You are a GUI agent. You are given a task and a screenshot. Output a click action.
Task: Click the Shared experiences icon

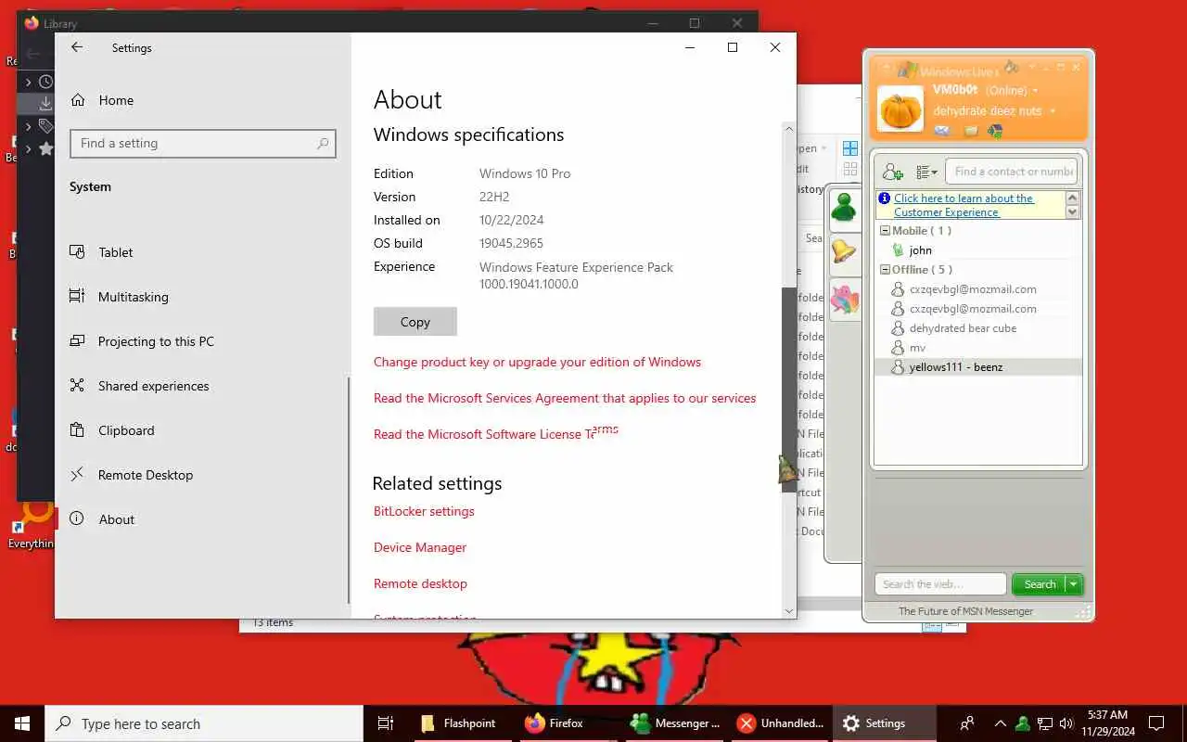click(78, 385)
